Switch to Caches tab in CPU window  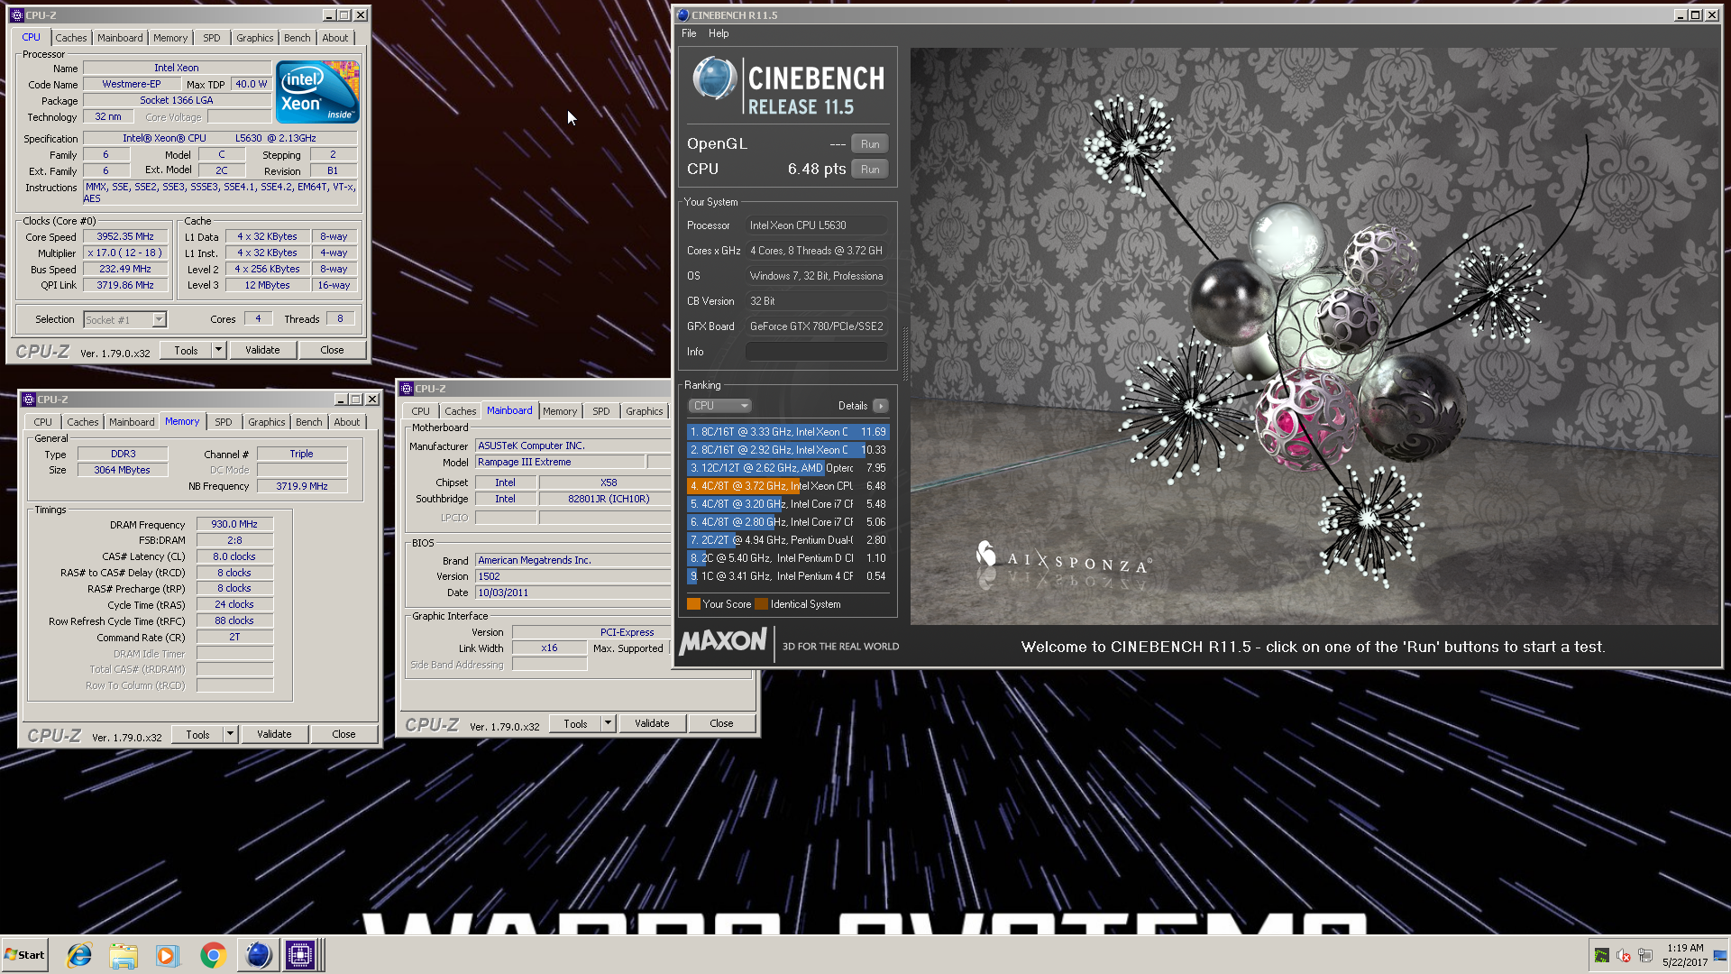click(71, 38)
